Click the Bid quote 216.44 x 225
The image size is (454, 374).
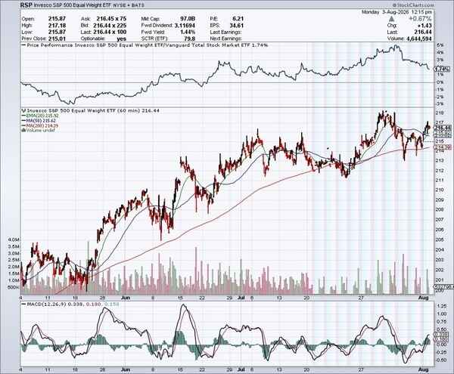pyautogui.click(x=110, y=26)
